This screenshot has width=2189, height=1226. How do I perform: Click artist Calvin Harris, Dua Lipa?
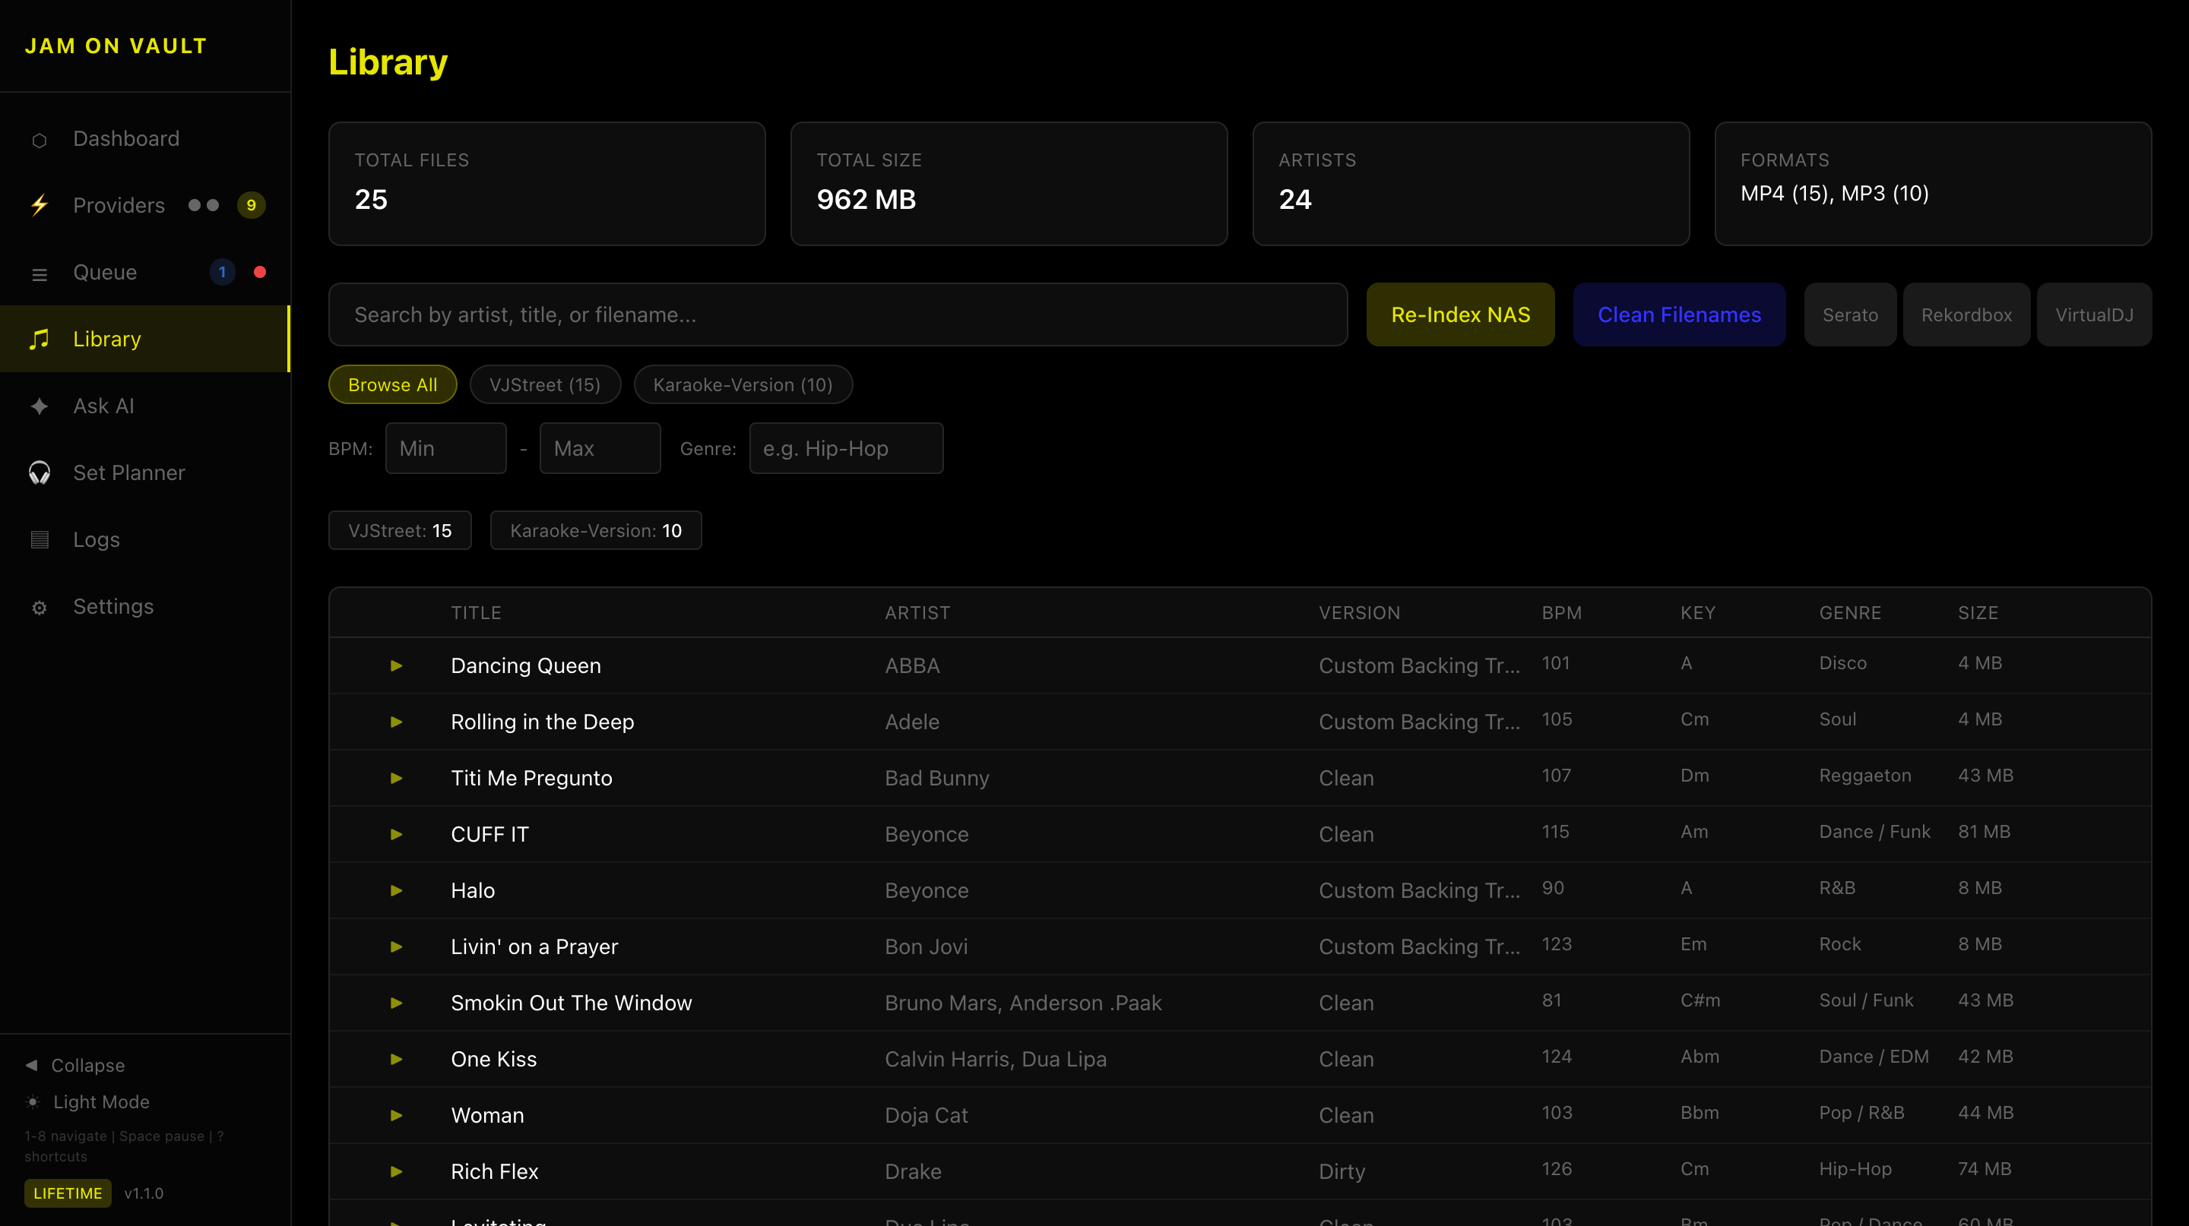pos(995,1059)
